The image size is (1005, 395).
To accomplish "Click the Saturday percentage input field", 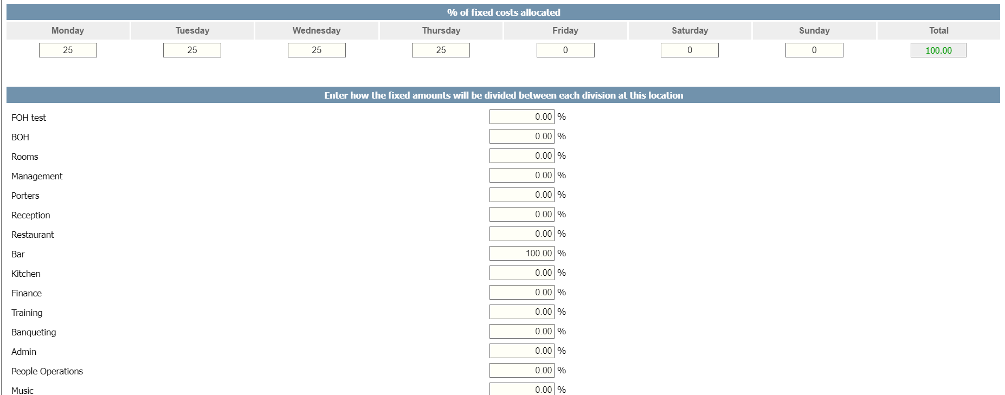I will (x=690, y=50).
